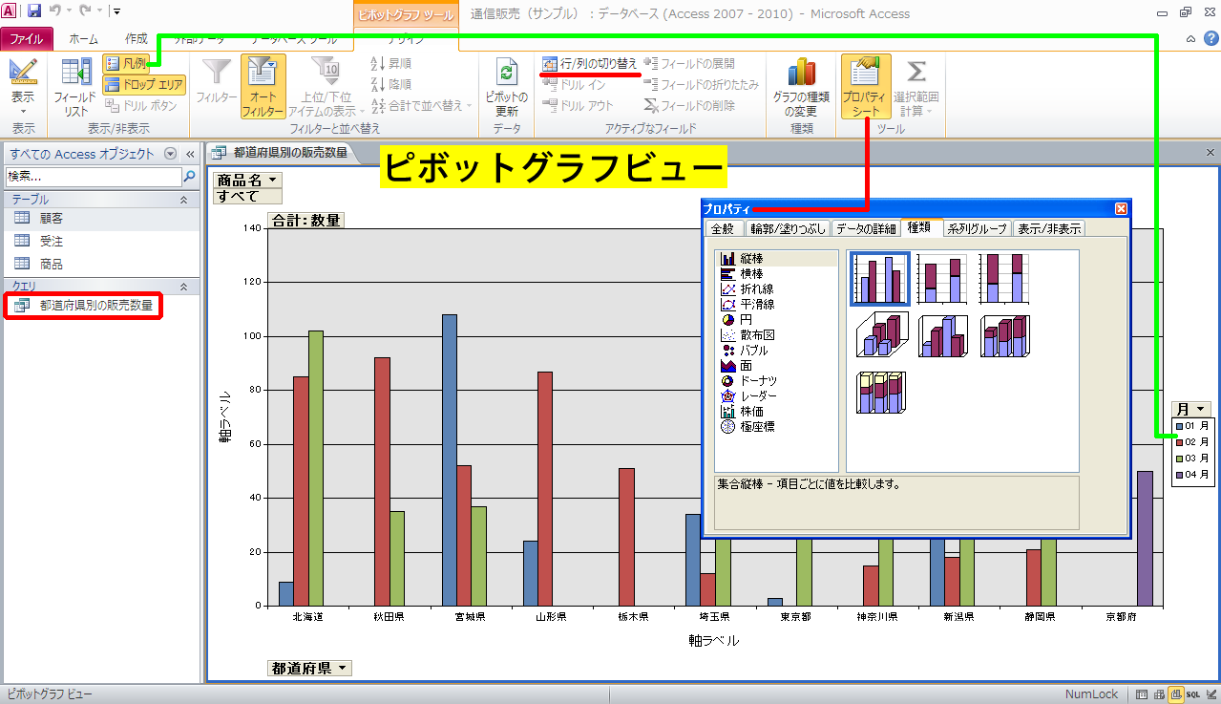
Task: Open the ホーム ribbon tab
Action: 84,39
